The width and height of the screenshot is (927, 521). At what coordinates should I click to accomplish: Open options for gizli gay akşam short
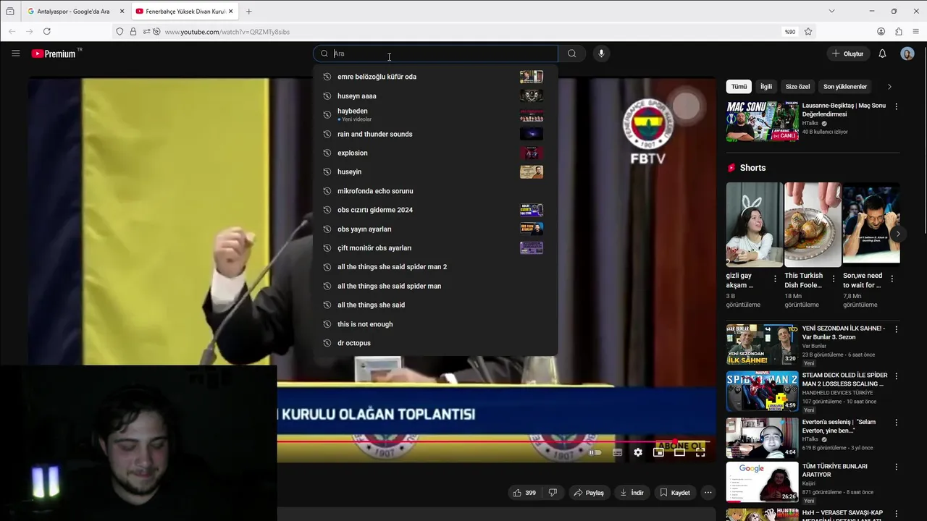775,278
